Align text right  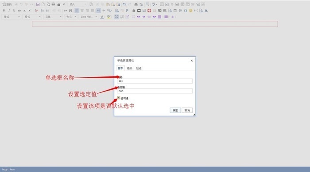pyautogui.click(x=87, y=11)
